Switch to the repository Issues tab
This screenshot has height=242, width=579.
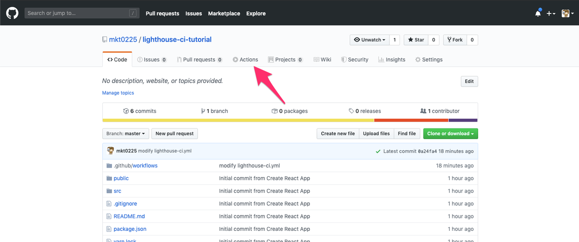[152, 59]
